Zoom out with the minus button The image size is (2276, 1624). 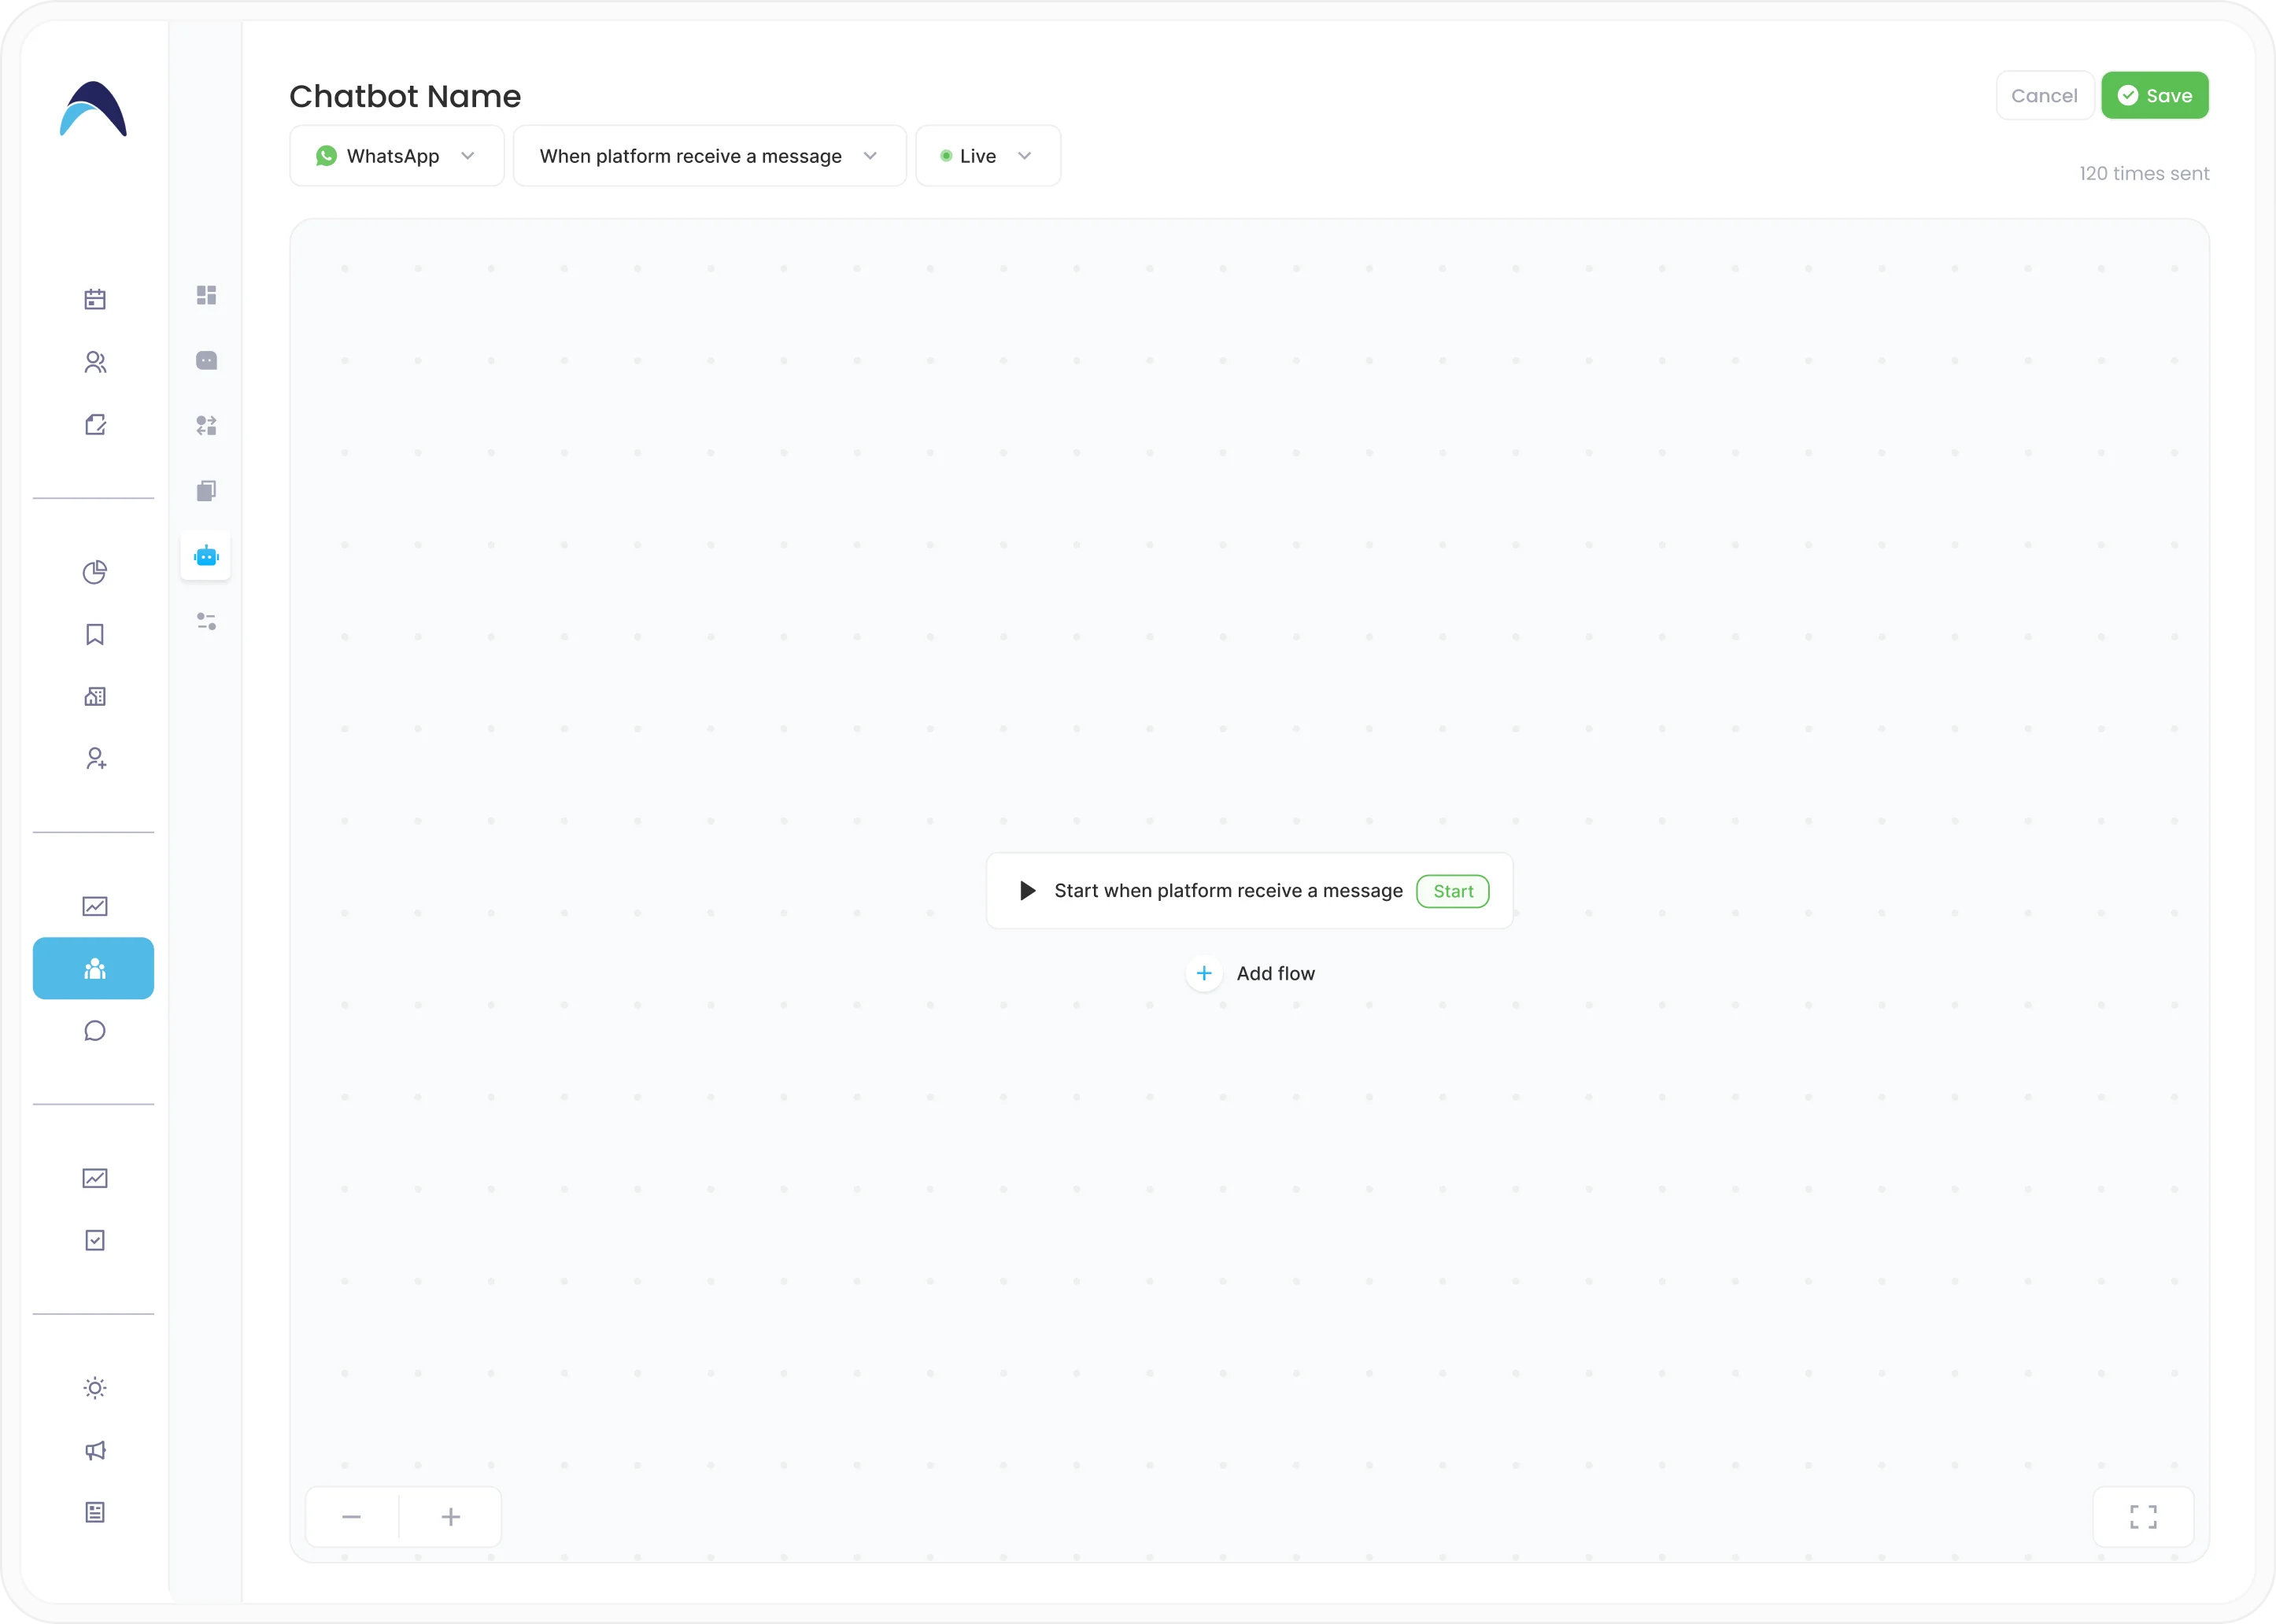pyautogui.click(x=351, y=1518)
